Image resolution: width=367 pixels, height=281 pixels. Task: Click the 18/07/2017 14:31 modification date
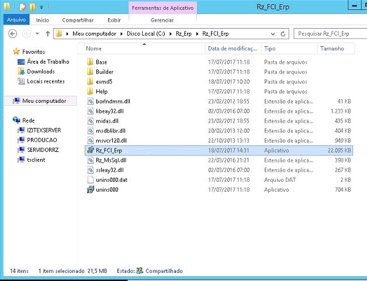(228, 151)
